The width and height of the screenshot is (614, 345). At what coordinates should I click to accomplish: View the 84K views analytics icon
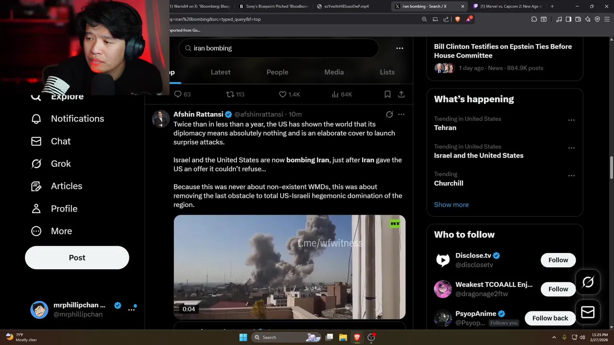(335, 94)
